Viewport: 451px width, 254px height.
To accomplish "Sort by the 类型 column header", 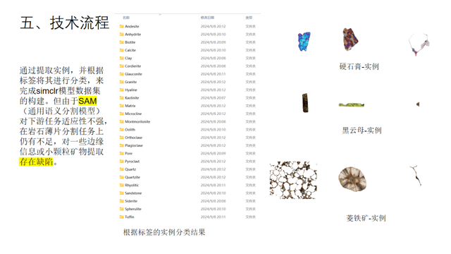I will 249,18.
